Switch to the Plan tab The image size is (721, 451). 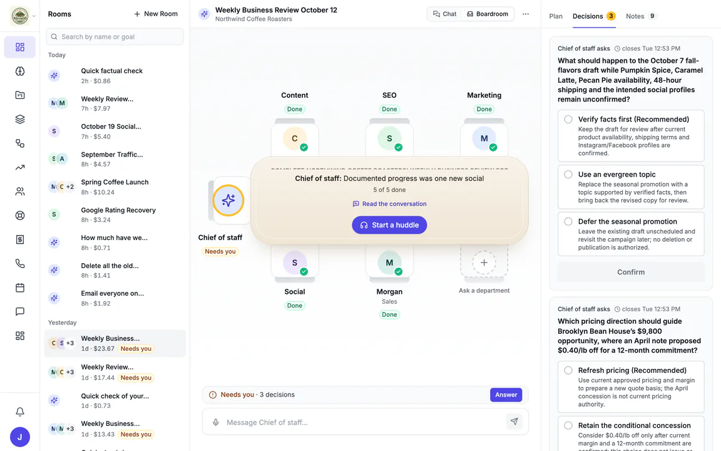(556, 16)
